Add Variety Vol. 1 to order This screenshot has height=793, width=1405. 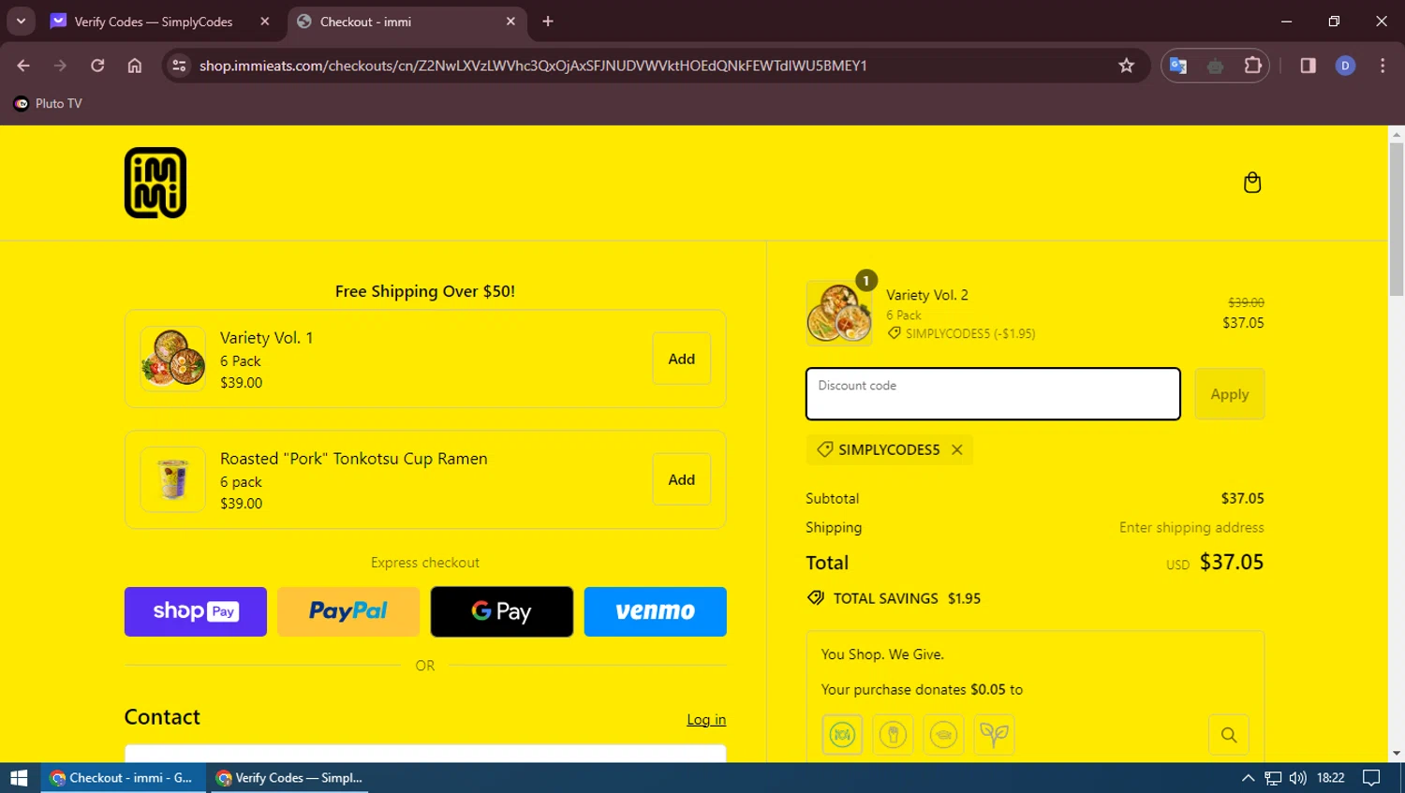point(681,359)
